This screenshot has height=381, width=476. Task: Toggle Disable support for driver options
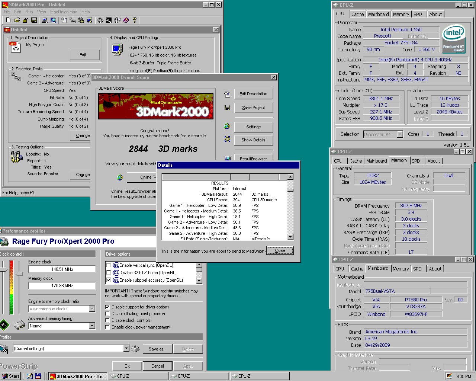click(x=107, y=307)
